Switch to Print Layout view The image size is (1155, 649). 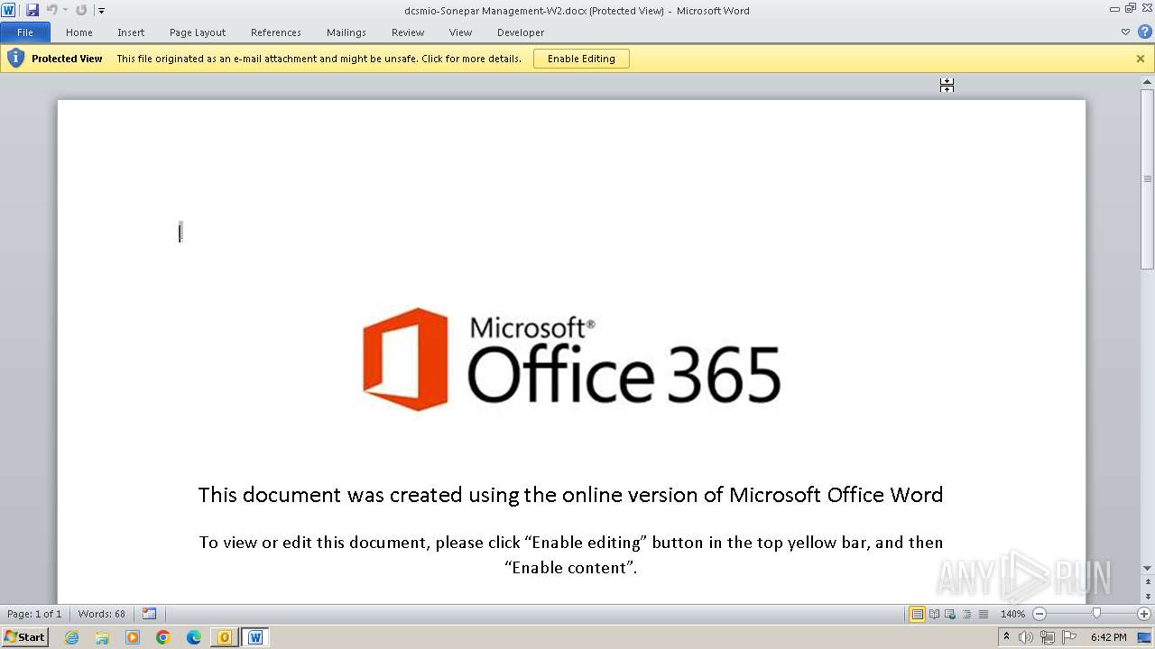click(x=917, y=614)
